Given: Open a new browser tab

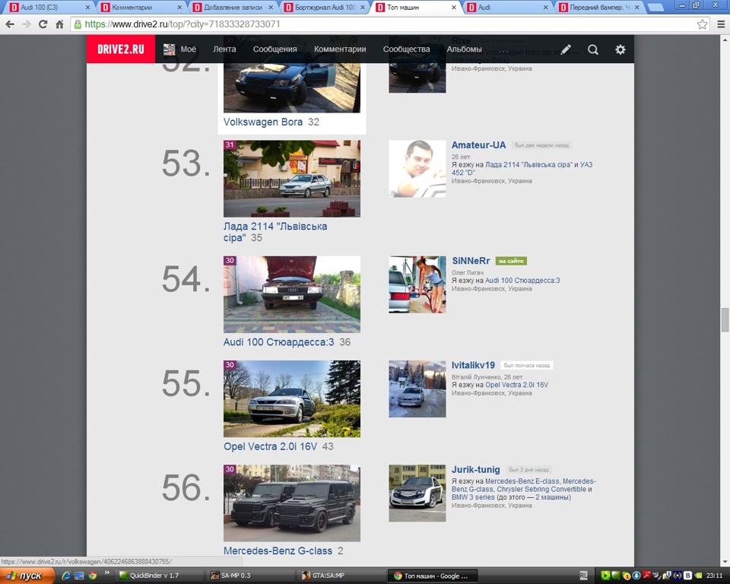Looking at the screenshot, I should point(655,8).
